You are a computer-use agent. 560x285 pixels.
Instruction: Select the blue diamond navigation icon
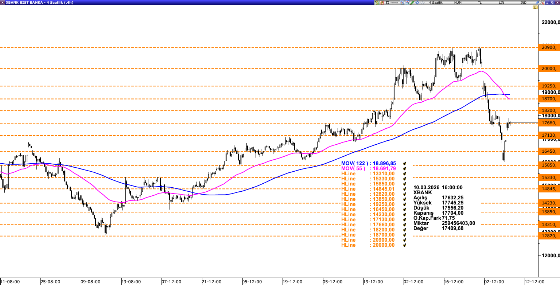pos(417,3)
